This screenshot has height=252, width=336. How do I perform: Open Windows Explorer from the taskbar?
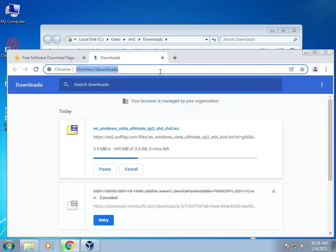pos(29,245)
